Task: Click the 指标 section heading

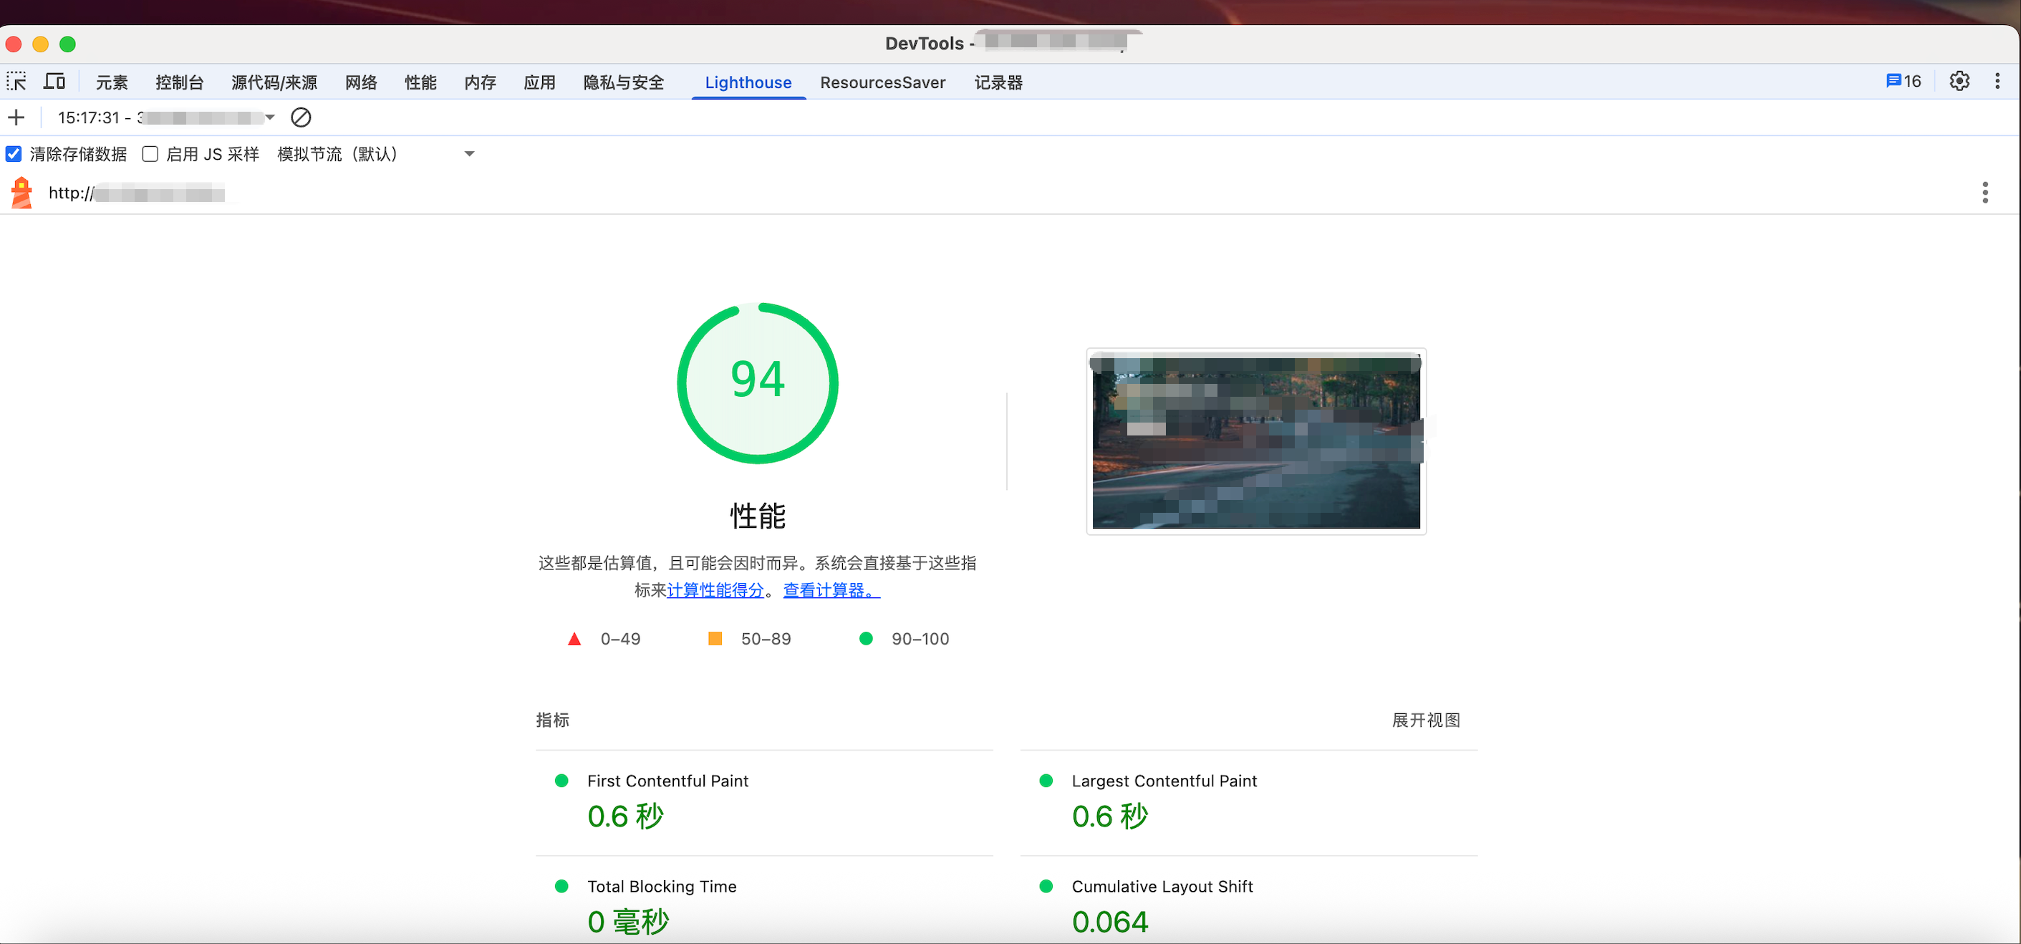Action: (552, 721)
